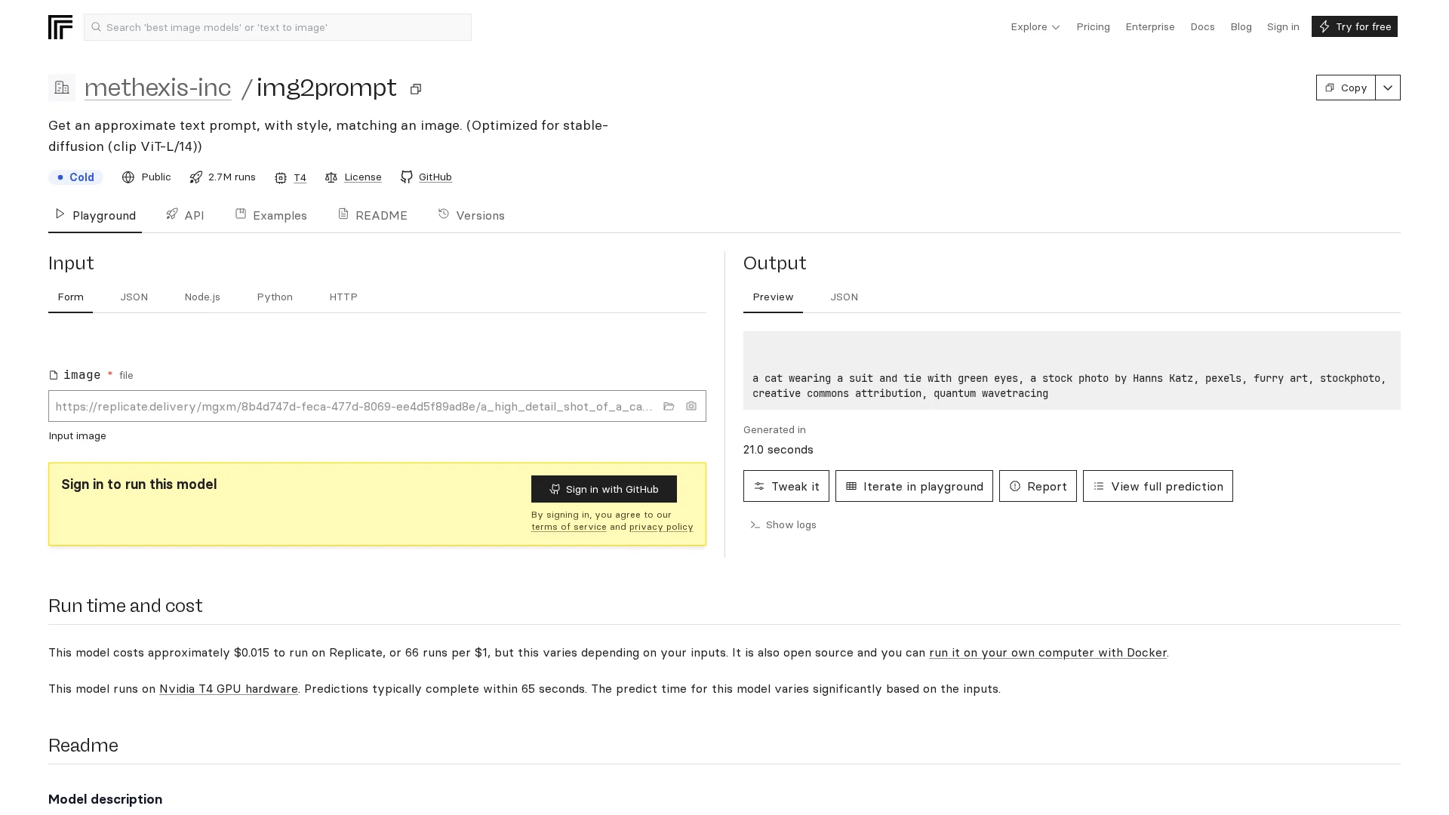Open the License link
Viewport: 1449px width, 815px height.
362,177
